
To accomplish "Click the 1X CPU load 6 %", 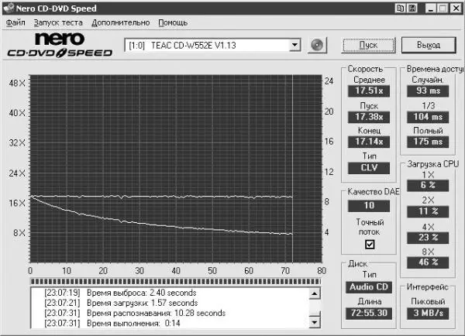I will click(428, 186).
